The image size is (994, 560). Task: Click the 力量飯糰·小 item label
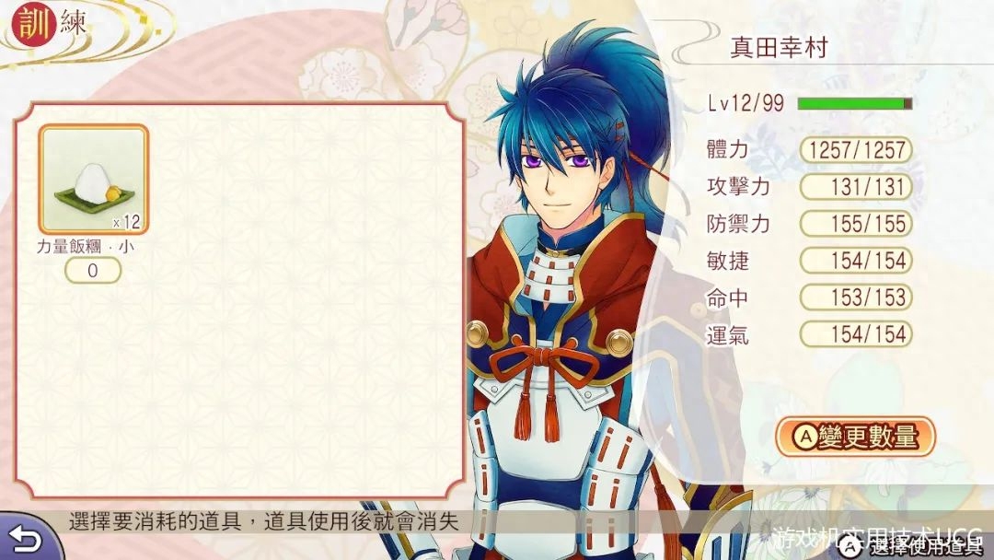click(86, 247)
